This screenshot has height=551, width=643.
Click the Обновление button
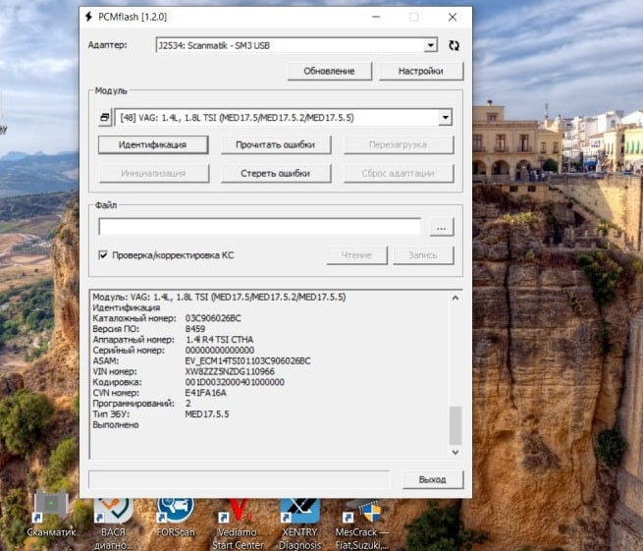pyautogui.click(x=329, y=71)
